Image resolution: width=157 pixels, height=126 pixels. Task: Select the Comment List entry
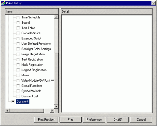(30, 96)
